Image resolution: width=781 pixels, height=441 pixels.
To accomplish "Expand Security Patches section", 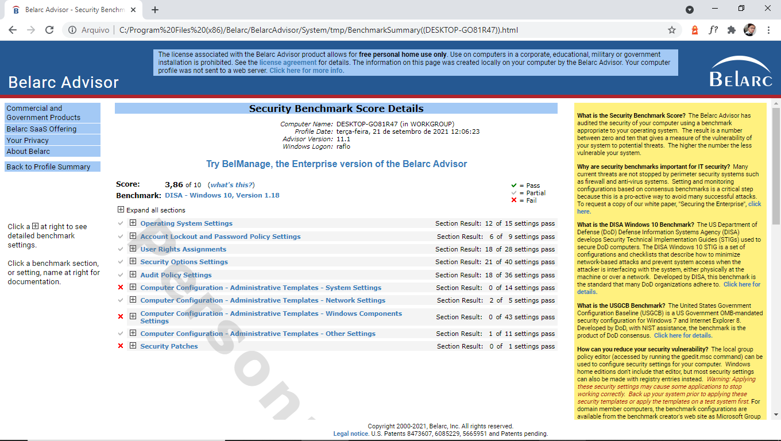I will coord(133,346).
